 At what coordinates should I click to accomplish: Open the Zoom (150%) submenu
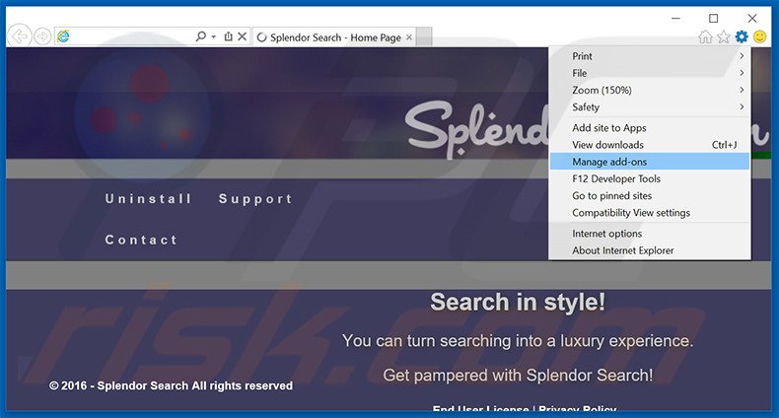click(x=650, y=90)
